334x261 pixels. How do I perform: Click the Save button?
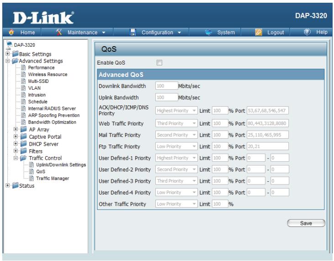[x=306, y=223]
